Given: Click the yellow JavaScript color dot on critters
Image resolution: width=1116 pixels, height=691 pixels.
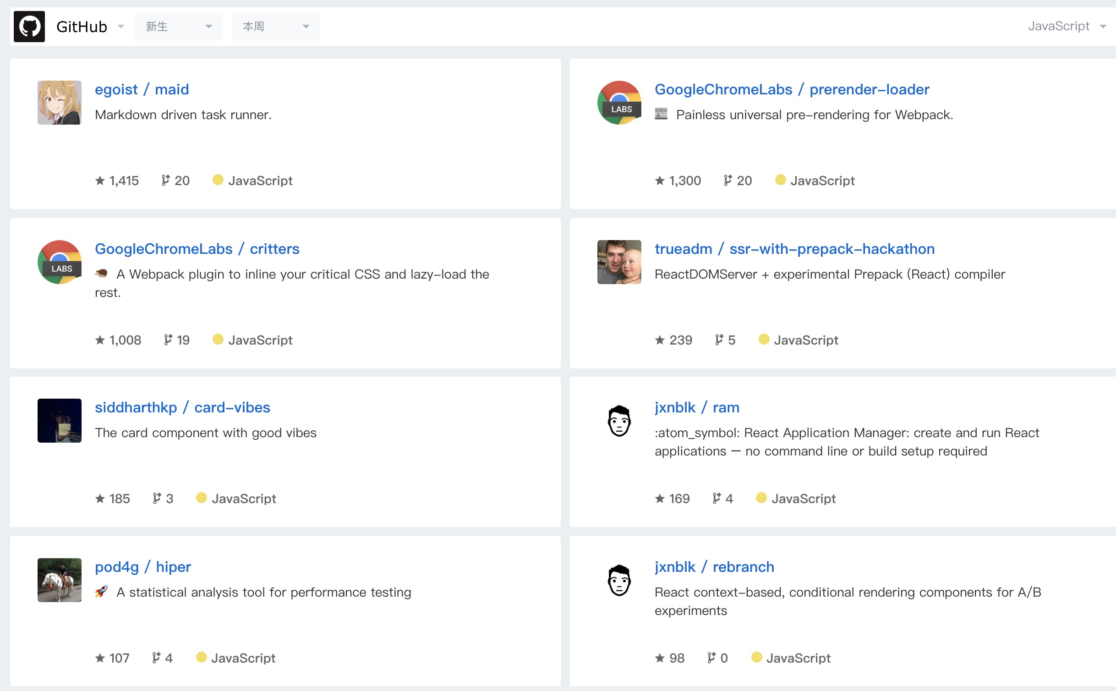Looking at the screenshot, I should 218,339.
